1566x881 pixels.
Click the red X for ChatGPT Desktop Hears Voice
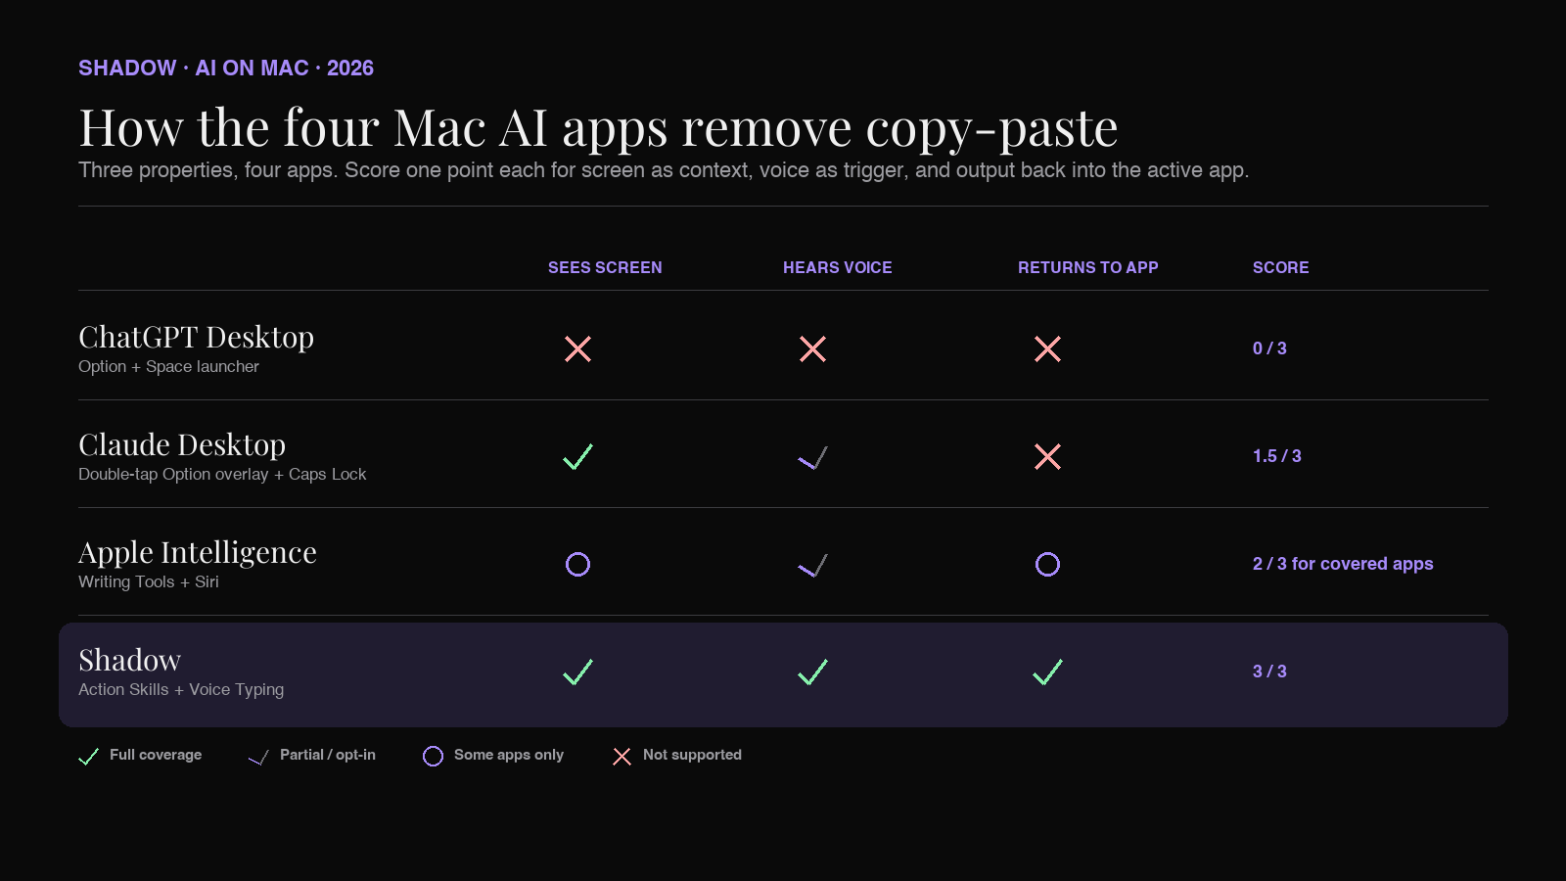tap(812, 349)
